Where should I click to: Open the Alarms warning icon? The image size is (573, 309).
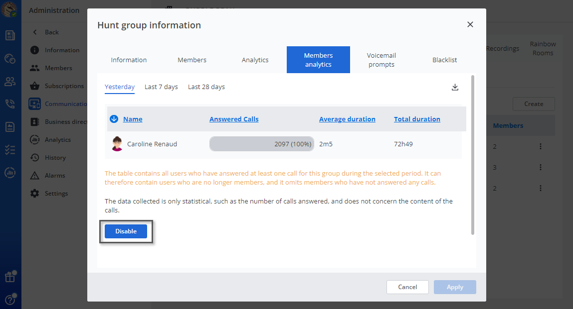tap(34, 176)
